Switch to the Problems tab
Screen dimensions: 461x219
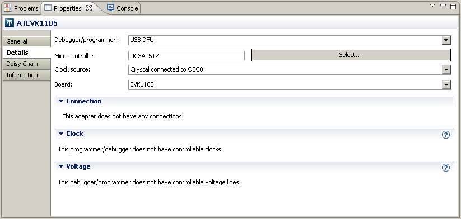pos(21,8)
